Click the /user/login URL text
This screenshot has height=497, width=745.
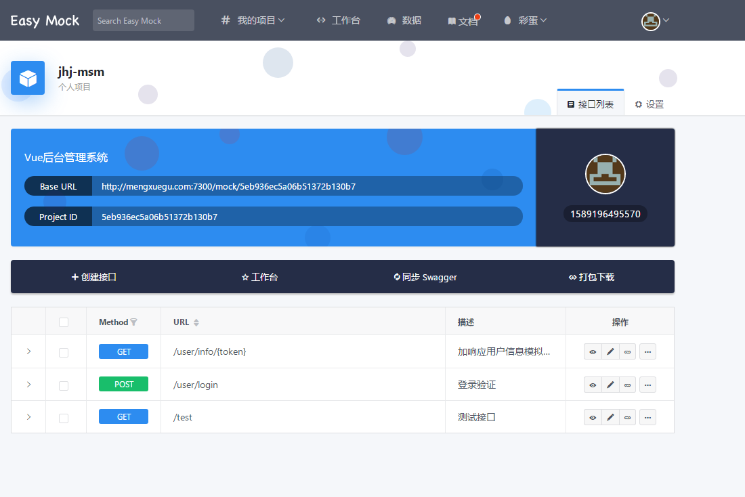click(x=196, y=385)
